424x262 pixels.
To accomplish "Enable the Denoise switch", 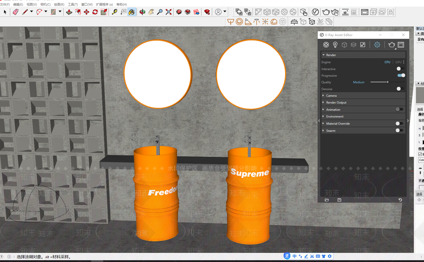I will (x=400, y=89).
